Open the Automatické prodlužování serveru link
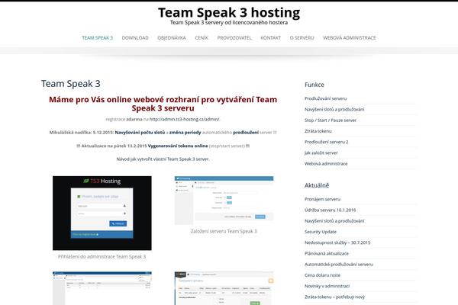 [x=339, y=265]
